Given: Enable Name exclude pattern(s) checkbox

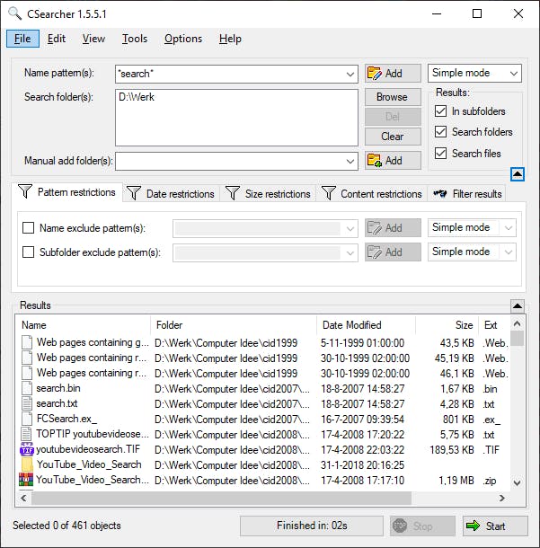Looking at the screenshot, I should point(28,228).
